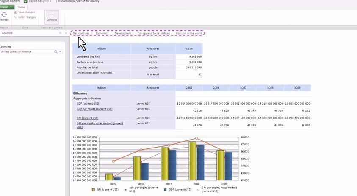Click the search icon in Countries field
This screenshot has height=196, width=357.
[x=55, y=51]
